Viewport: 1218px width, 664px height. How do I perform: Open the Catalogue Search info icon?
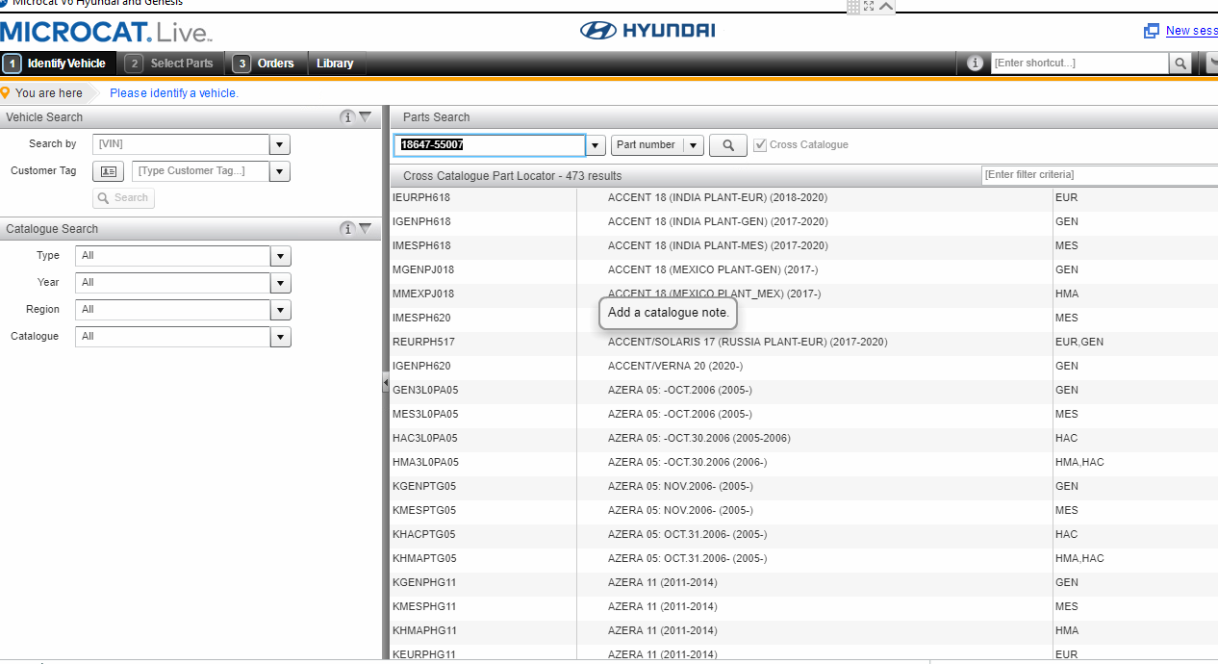point(347,229)
